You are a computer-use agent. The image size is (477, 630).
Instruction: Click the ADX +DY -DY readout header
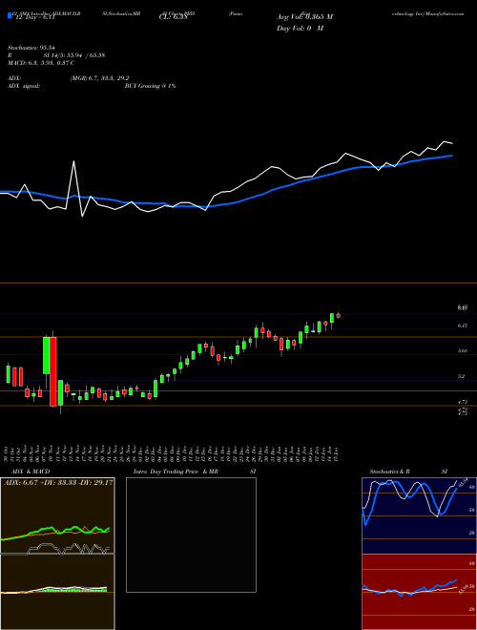click(58, 483)
